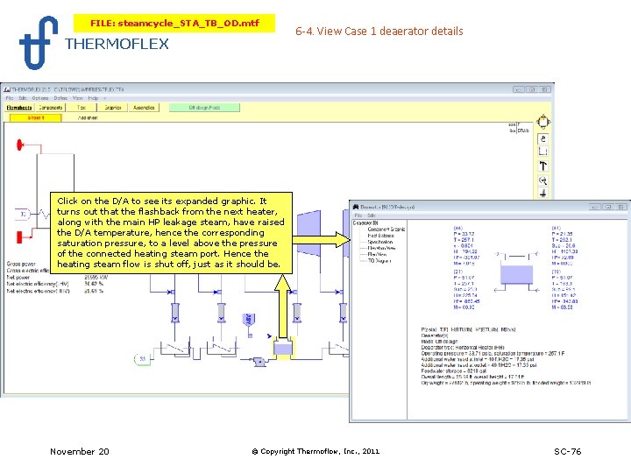Switch to the Text tab

(x=82, y=108)
